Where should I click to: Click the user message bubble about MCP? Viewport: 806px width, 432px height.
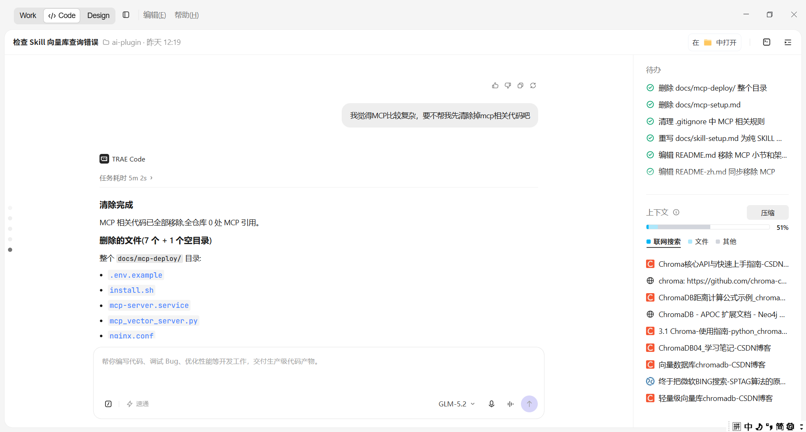440,115
